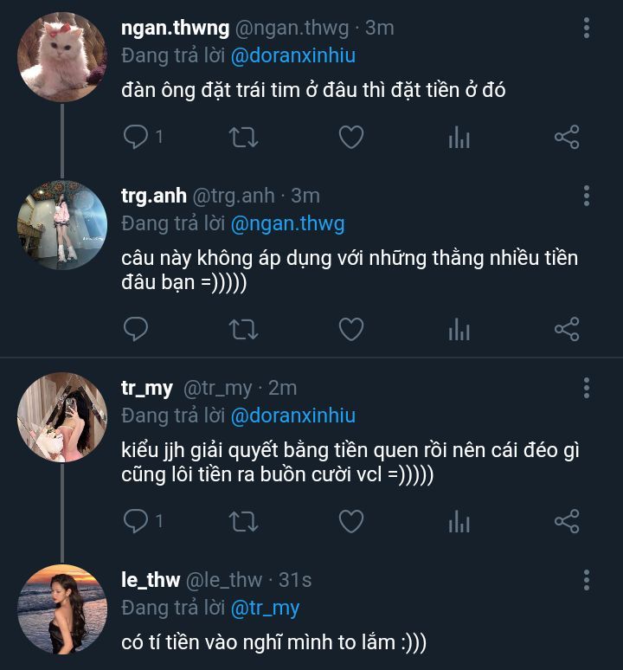Open more options for le_thw's tweet

pyautogui.click(x=587, y=579)
